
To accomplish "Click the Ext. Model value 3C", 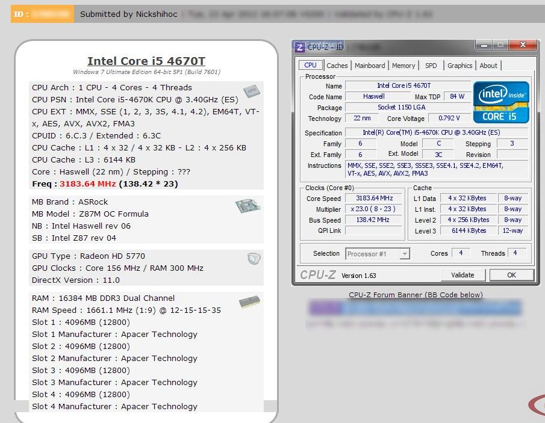I will pyautogui.click(x=438, y=154).
